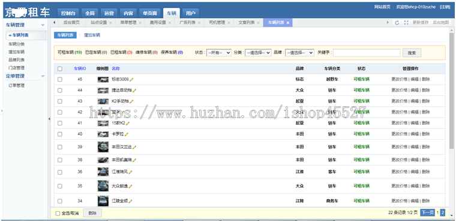
Task: Go to next page with 下一页
Action: pyautogui.click(x=427, y=212)
